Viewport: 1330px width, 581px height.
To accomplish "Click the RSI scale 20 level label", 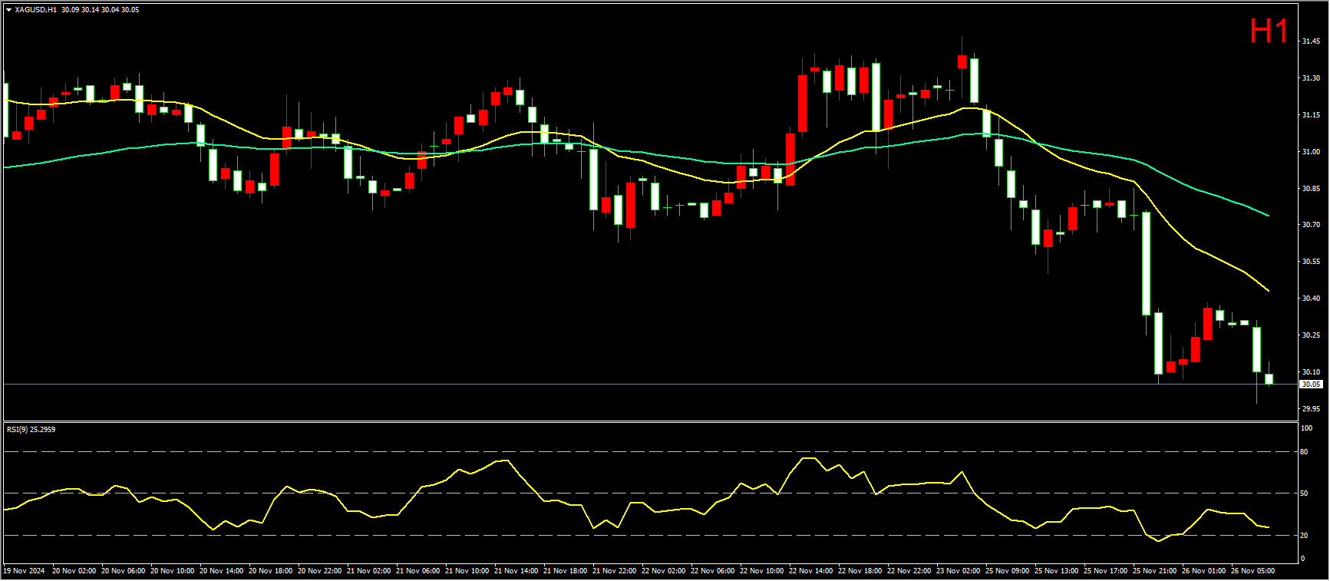I will pos(1304,536).
